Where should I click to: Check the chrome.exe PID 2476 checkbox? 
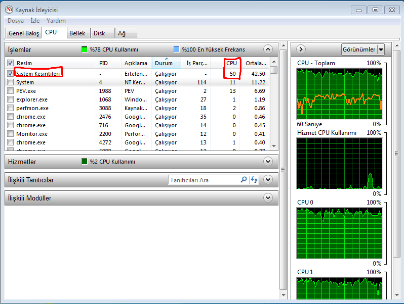click(x=10, y=117)
